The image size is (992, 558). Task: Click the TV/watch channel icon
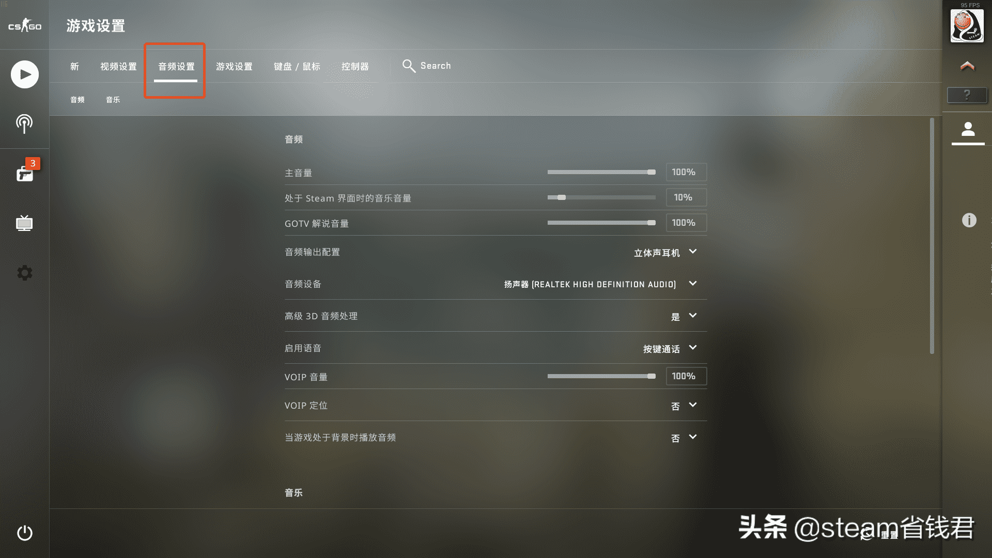coord(24,223)
